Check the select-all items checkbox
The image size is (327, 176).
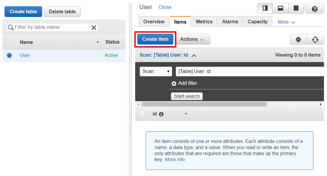(142, 114)
